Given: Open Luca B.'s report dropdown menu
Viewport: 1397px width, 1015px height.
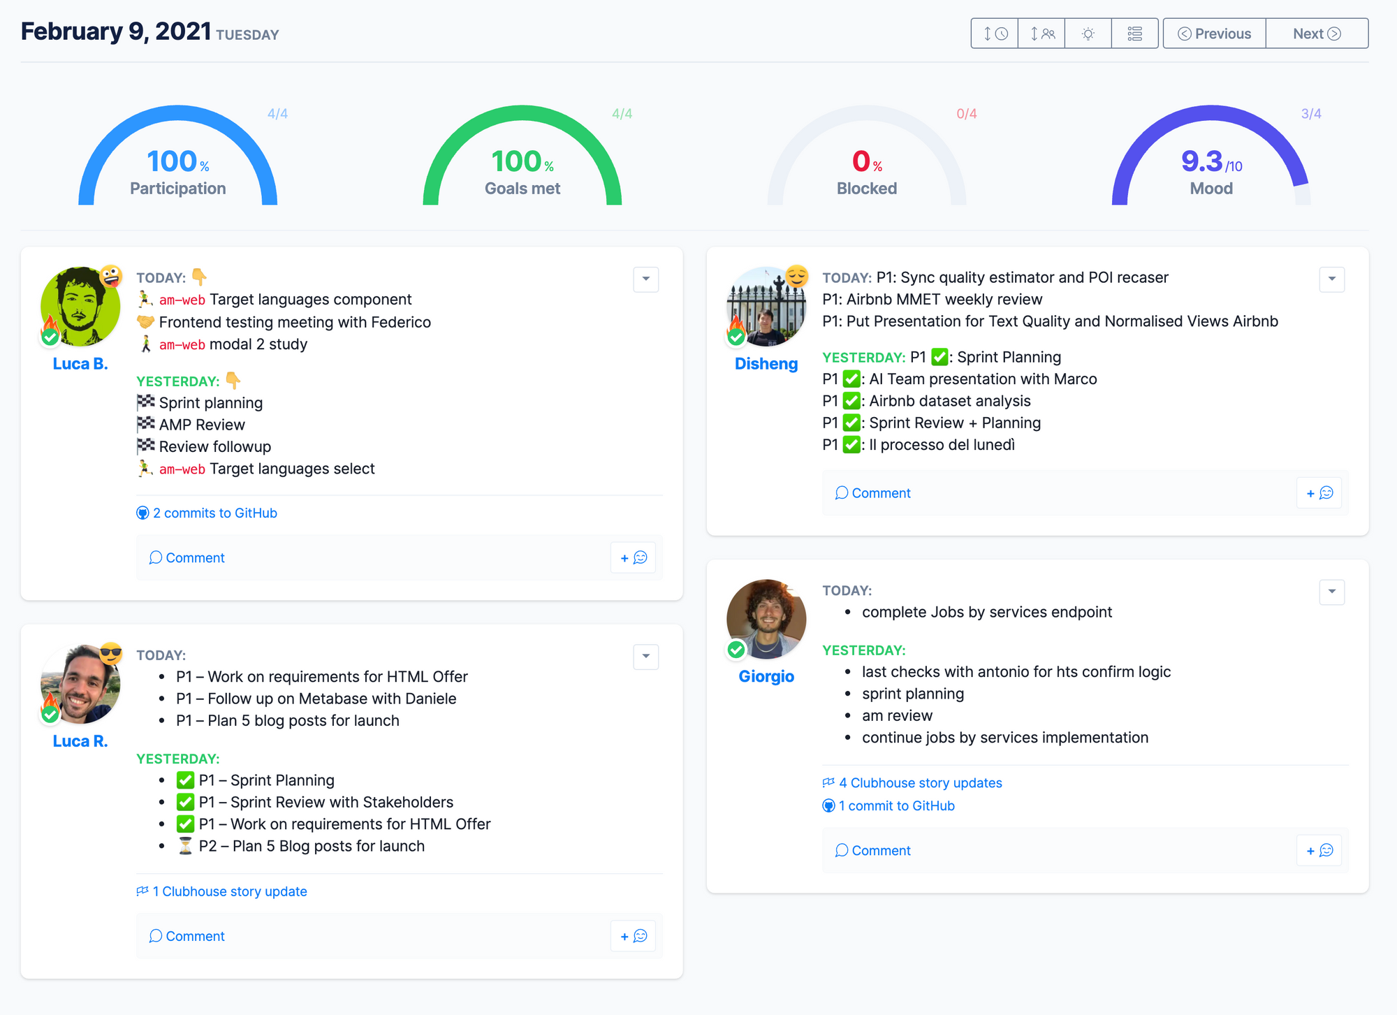Looking at the screenshot, I should click(x=645, y=279).
